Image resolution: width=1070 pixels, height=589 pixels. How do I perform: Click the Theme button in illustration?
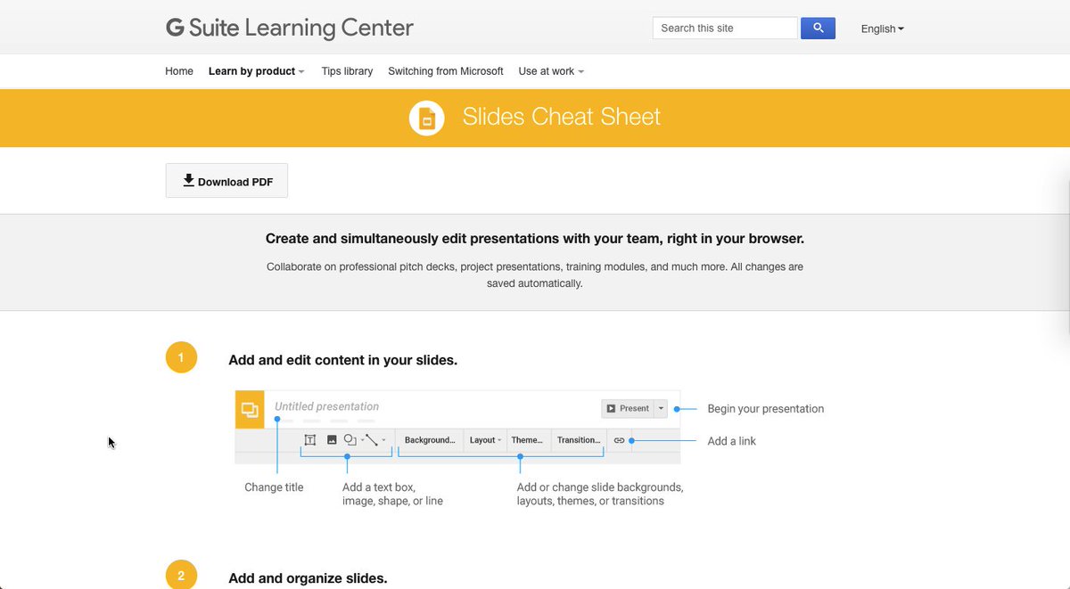(527, 440)
